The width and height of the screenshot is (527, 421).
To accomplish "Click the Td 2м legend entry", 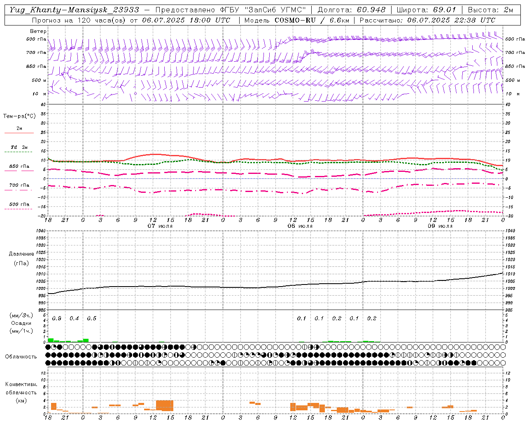I will point(19,147).
